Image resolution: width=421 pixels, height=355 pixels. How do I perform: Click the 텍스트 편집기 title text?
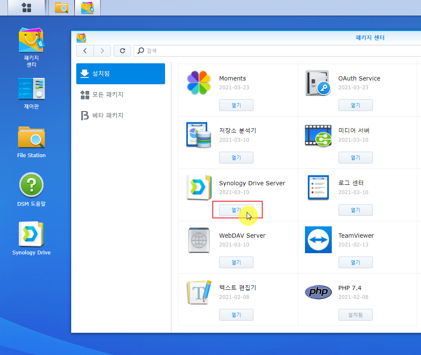point(238,288)
